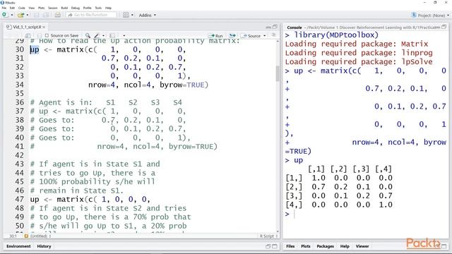Maximize the Environment pane

coord(275,246)
